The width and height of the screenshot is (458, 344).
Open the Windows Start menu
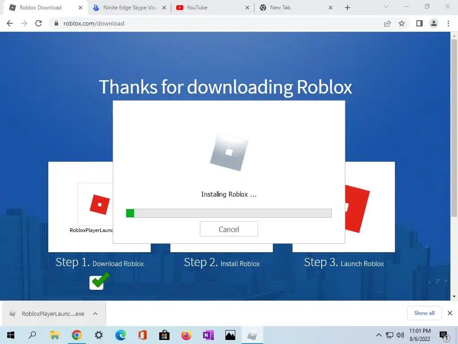(x=11, y=335)
